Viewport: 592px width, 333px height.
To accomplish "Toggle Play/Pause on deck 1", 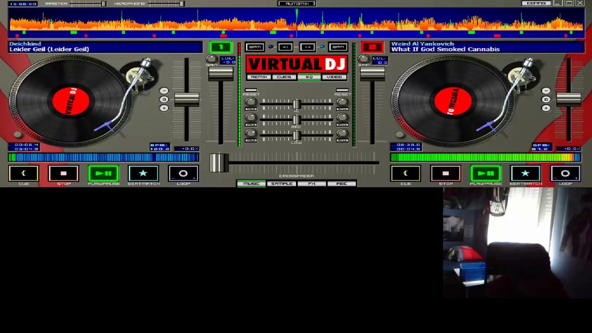I will (104, 173).
